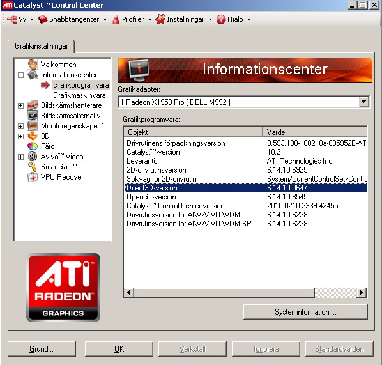This screenshot has height=365, width=382.
Task: Select the Drivrutinens förpackningsversion row
Action: coord(245,143)
